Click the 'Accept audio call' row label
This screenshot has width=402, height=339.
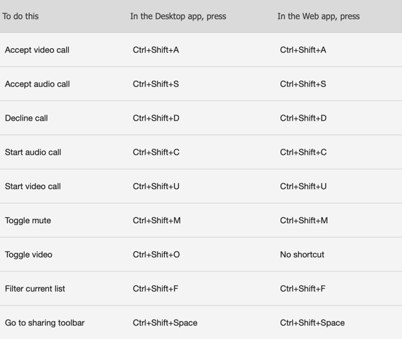[x=37, y=84]
